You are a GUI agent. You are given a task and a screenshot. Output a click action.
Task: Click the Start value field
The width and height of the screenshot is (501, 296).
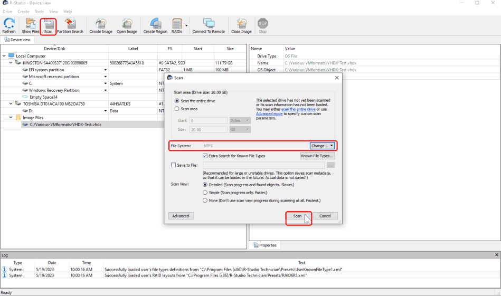209,120
